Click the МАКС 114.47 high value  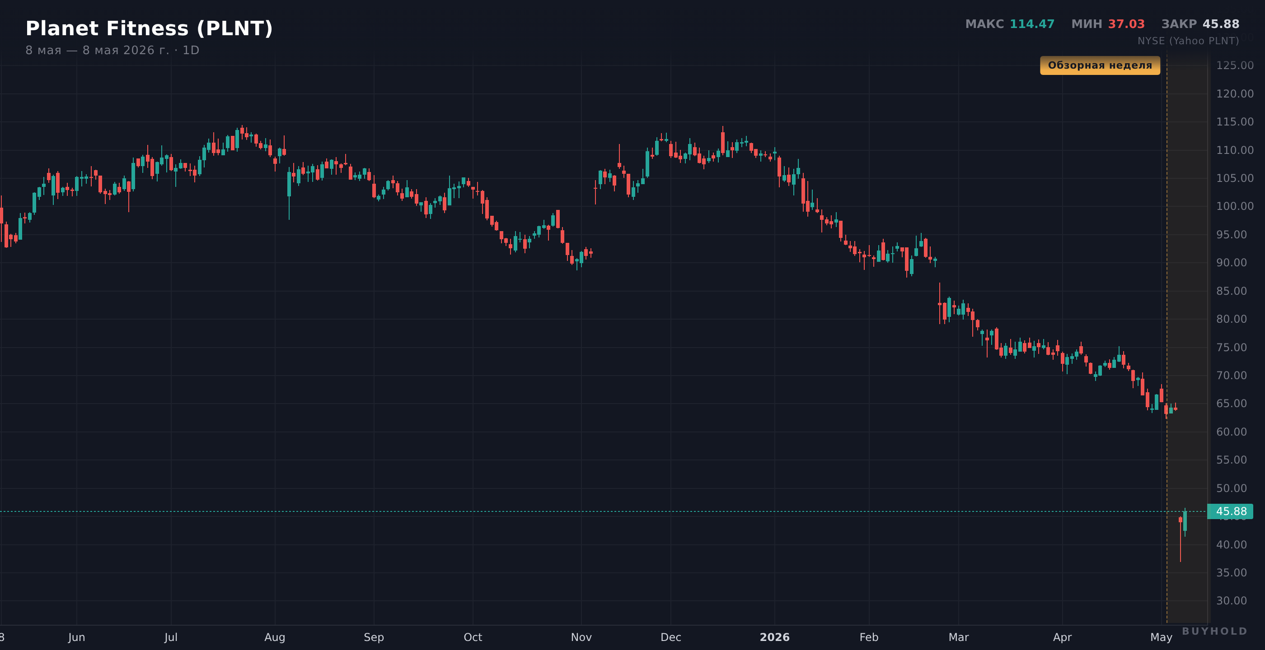pos(1010,24)
